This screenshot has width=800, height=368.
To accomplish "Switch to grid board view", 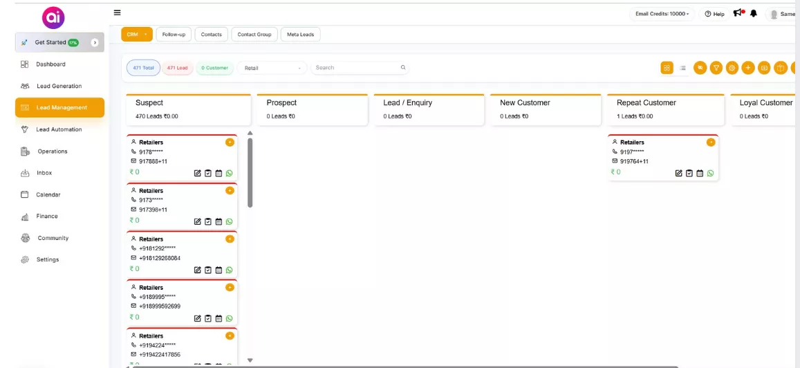I will [667, 68].
